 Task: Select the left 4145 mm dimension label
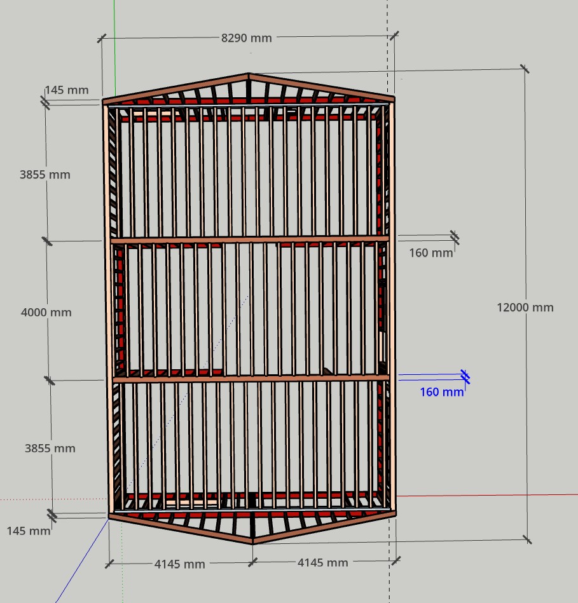pos(179,564)
